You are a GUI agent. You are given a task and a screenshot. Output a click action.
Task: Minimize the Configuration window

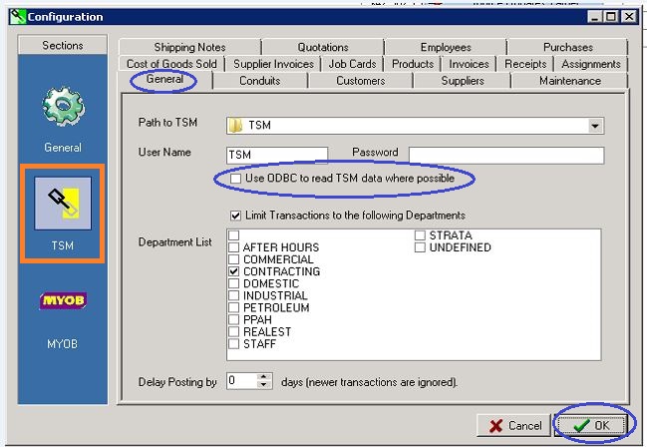pyautogui.click(x=595, y=17)
